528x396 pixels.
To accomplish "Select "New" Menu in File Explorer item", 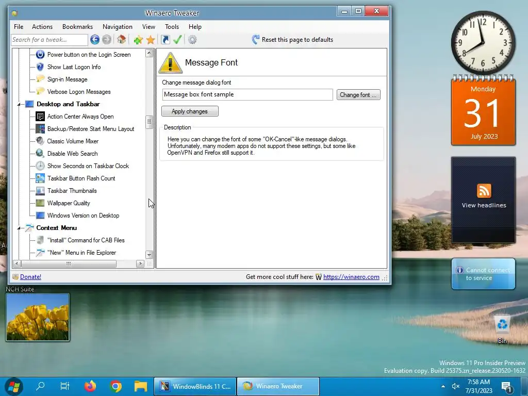I will click(x=82, y=253).
